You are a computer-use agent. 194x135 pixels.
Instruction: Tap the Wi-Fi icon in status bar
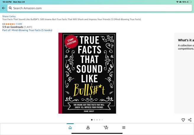click(x=177, y=2)
